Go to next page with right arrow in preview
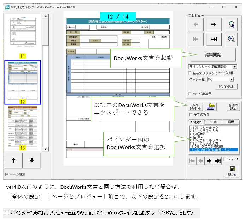This screenshot has height=222, width=244. [214, 24]
